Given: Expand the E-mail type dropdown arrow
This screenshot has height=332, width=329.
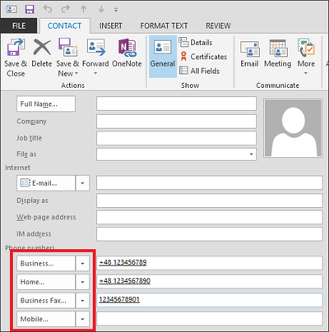Looking at the screenshot, I should [82, 183].
